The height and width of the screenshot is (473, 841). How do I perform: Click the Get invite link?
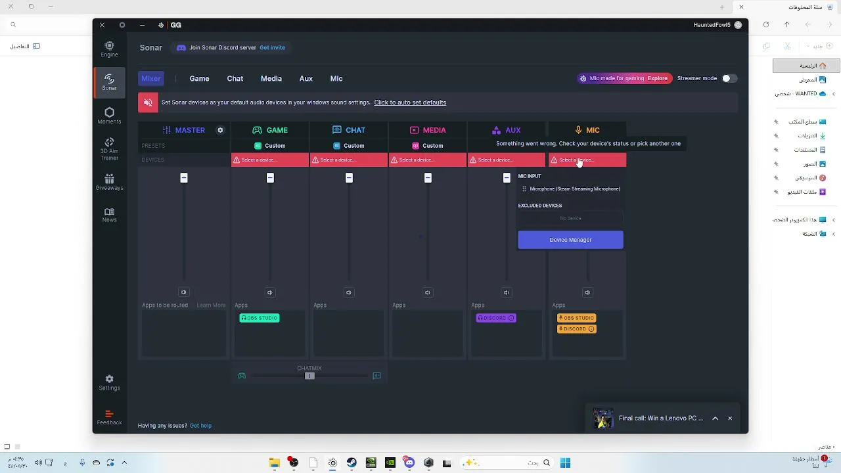tap(272, 48)
